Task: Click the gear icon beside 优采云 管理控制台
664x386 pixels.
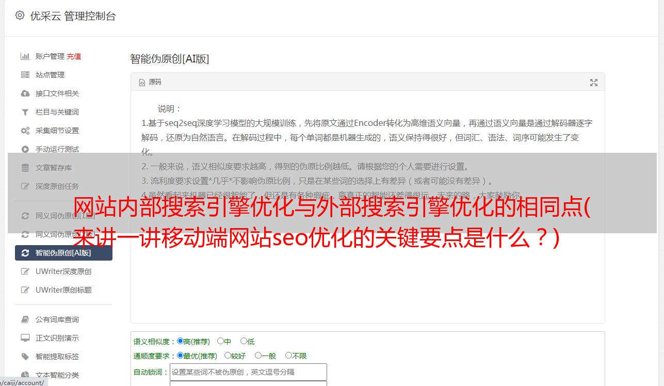Action: [x=20, y=15]
